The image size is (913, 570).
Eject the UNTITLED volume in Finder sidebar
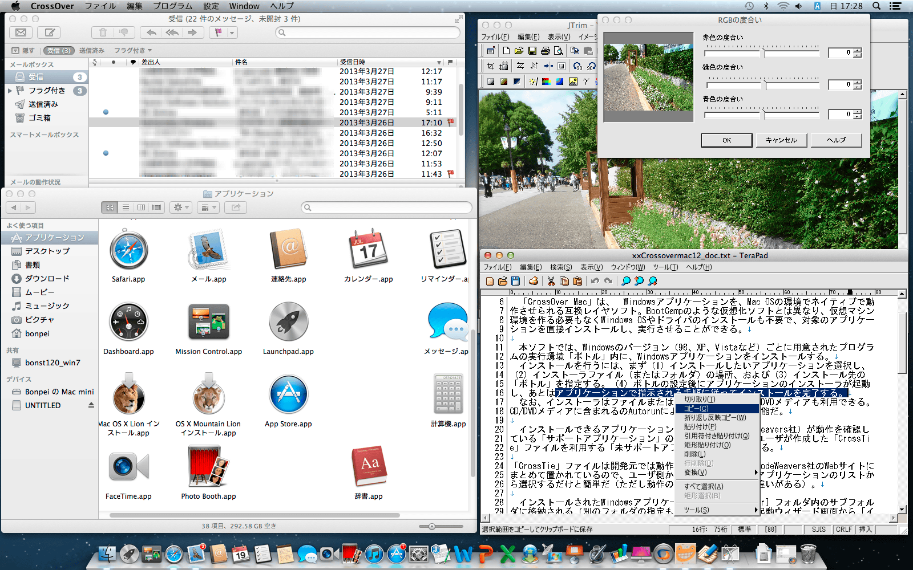[x=91, y=405]
